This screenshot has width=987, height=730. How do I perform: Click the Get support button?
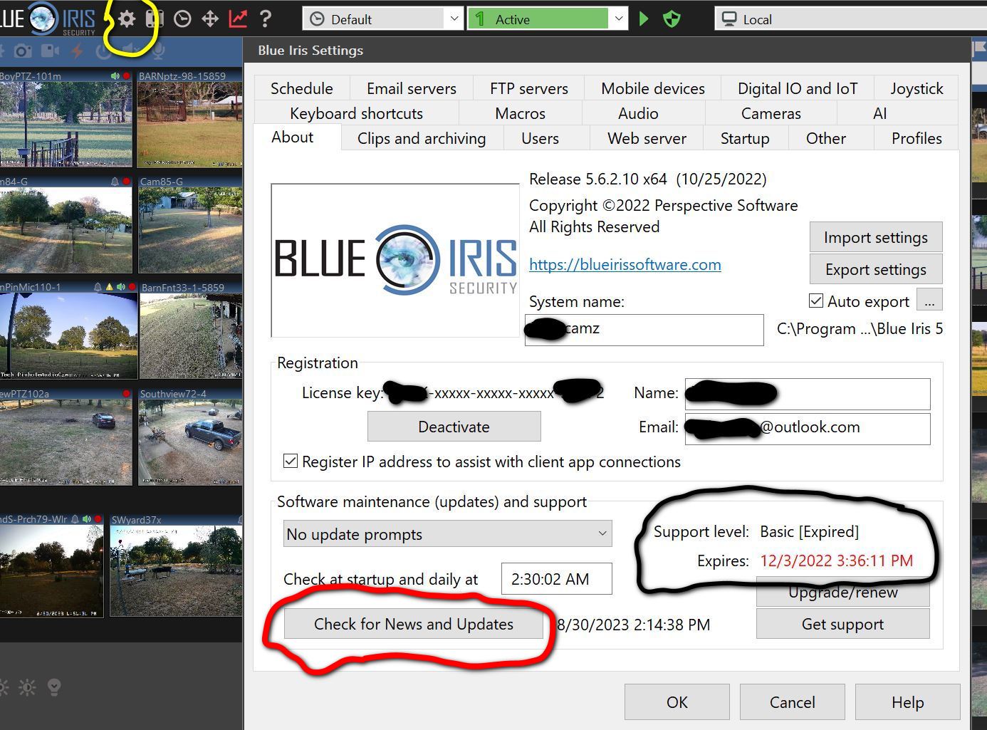pyautogui.click(x=843, y=624)
